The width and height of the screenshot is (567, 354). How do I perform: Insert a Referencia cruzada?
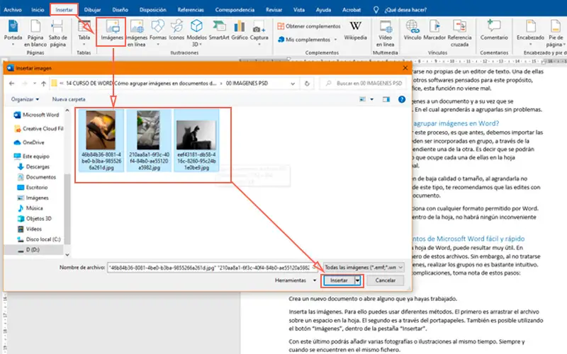pos(459,33)
